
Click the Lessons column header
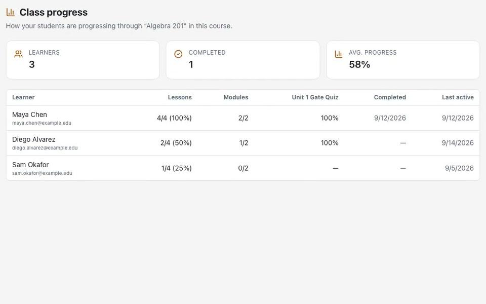click(x=180, y=97)
